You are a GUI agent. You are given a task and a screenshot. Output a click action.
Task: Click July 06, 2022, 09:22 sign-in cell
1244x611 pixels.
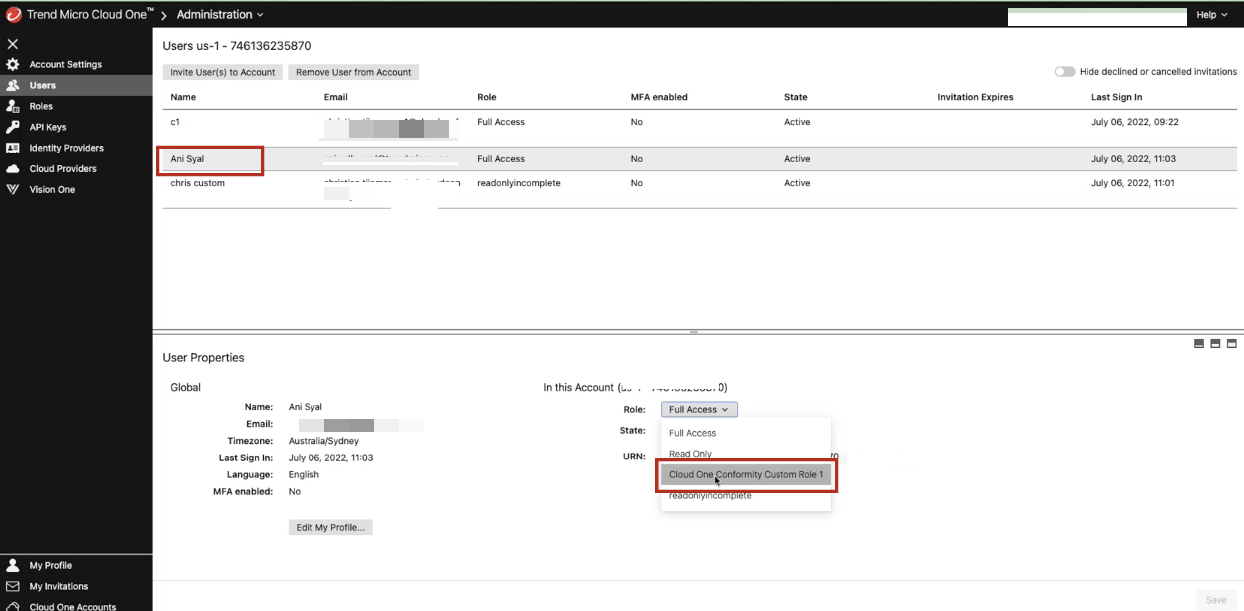click(1134, 122)
